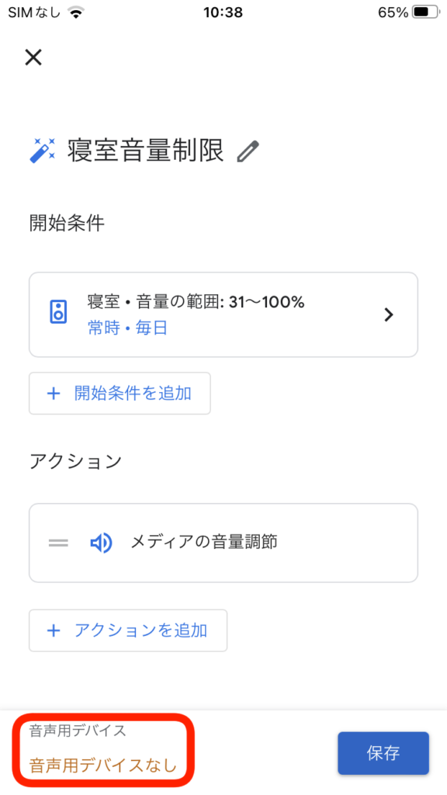The image size is (447, 795).
Task: Select audio device 音声用デバイスなし
Action: pyautogui.click(x=103, y=765)
